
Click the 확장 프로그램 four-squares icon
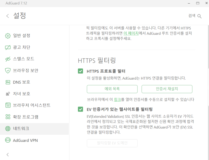coord(8,117)
